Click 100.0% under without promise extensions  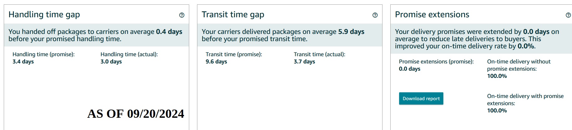pos(497,76)
